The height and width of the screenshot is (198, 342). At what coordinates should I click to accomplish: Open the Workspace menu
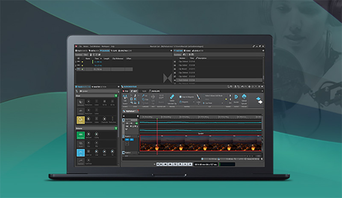(x=105, y=46)
